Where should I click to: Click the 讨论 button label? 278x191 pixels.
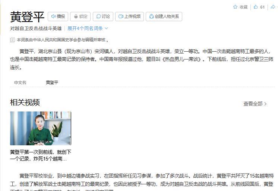click(106, 16)
